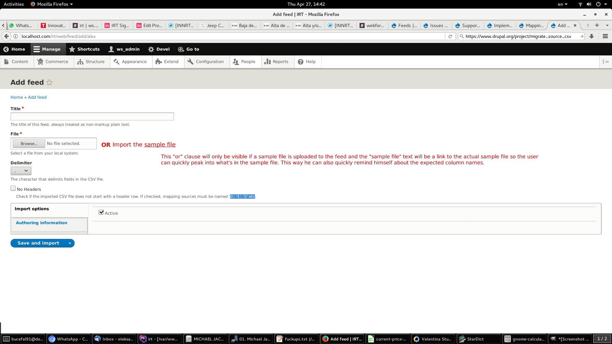
Task: Enable the No Headers checkbox
Action: point(13,189)
